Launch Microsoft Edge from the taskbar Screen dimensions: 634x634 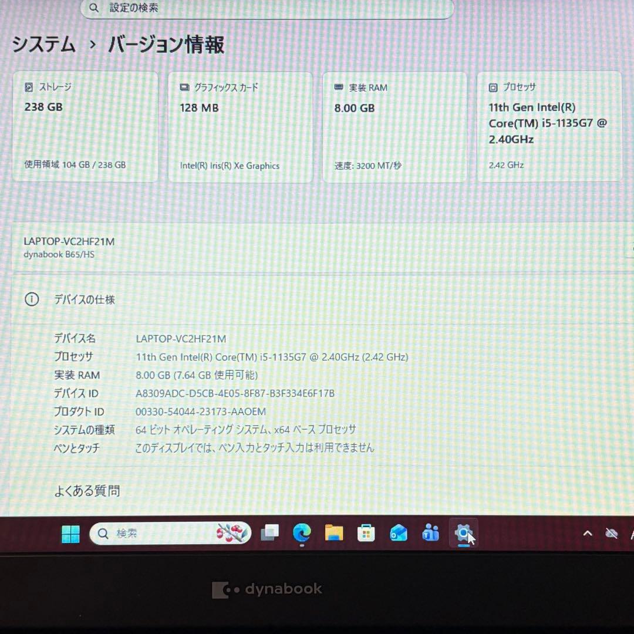[x=302, y=534]
